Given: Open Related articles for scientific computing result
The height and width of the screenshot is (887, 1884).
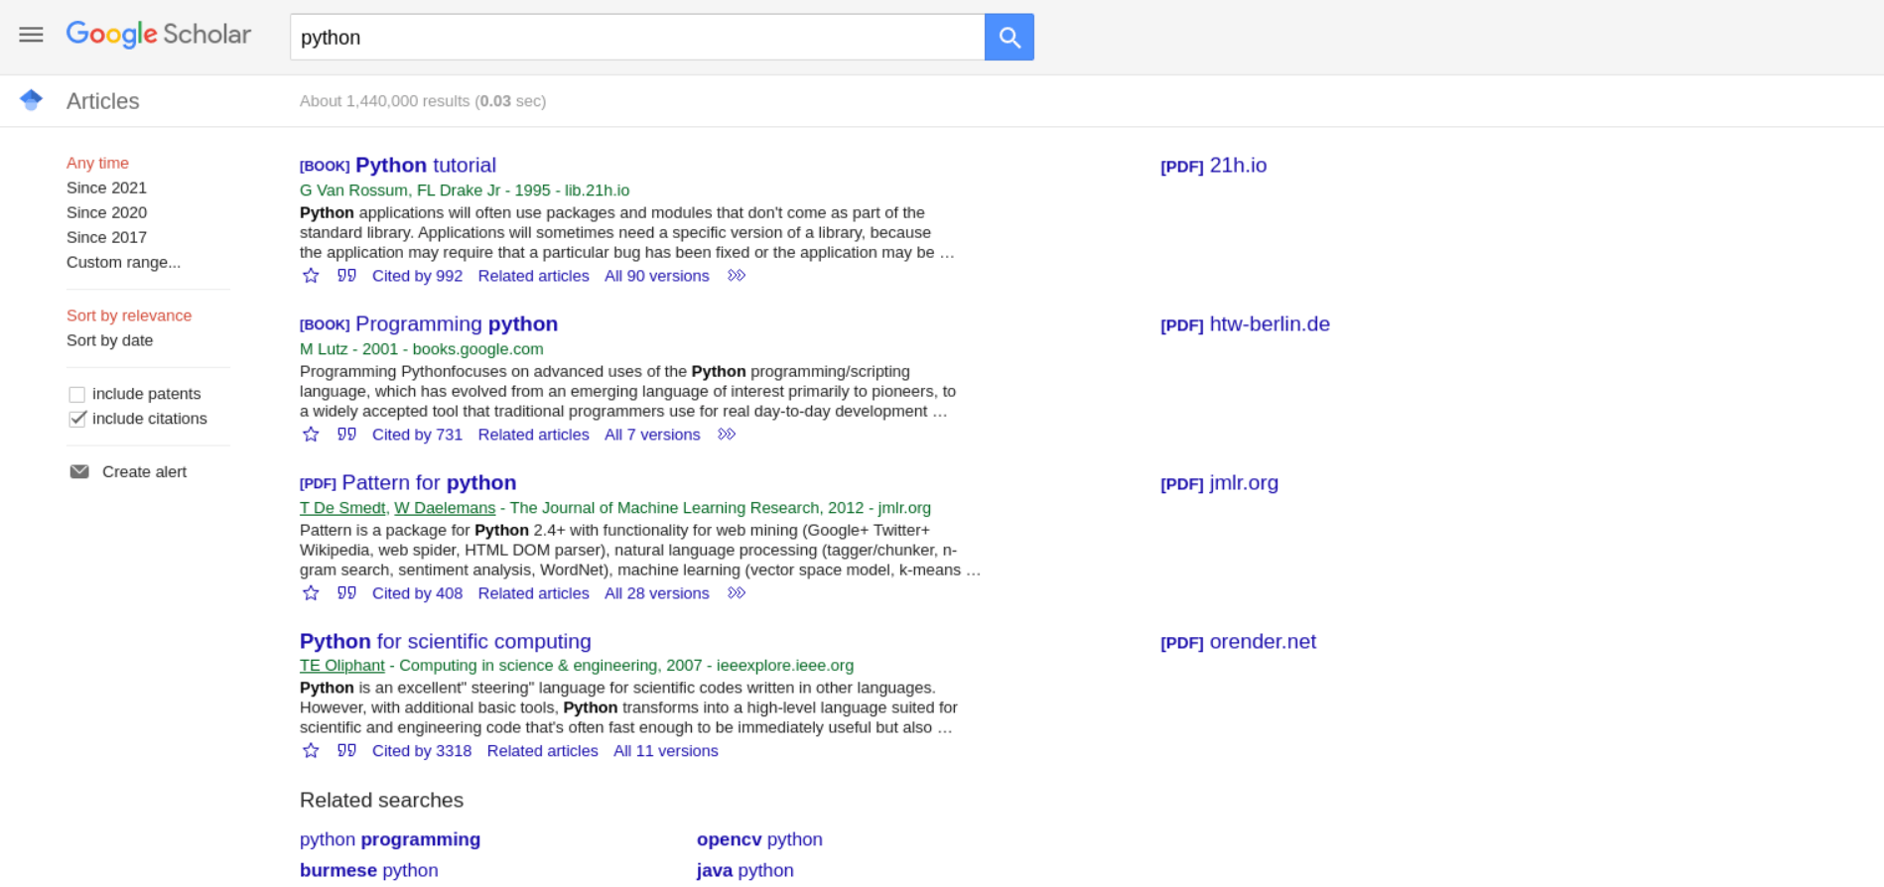Looking at the screenshot, I should (x=542, y=751).
